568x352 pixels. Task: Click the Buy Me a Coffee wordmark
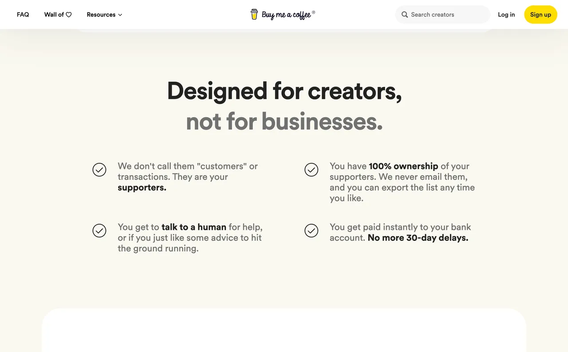click(x=285, y=14)
